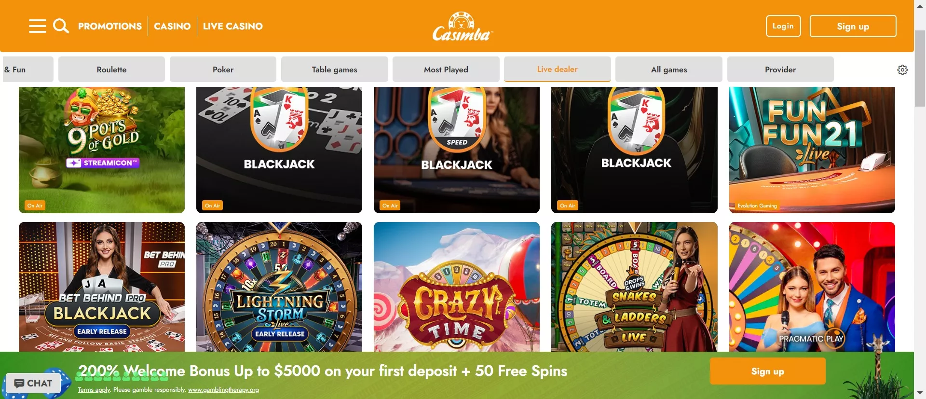
Task: Visit the gamblingtherapy.org link
Action: (x=223, y=390)
